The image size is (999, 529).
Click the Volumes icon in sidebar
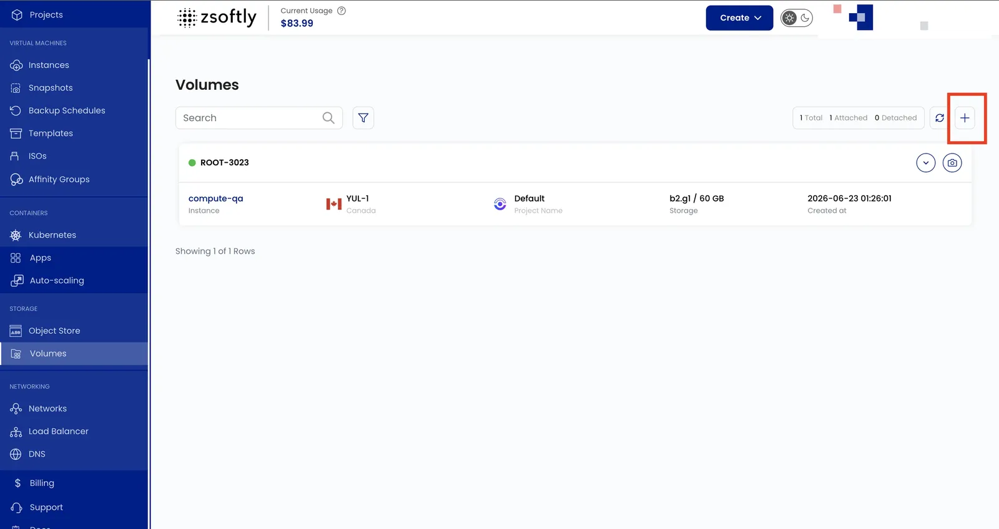(x=16, y=354)
